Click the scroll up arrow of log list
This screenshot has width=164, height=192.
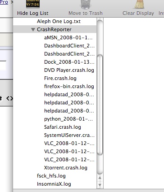click(x=100, y=178)
